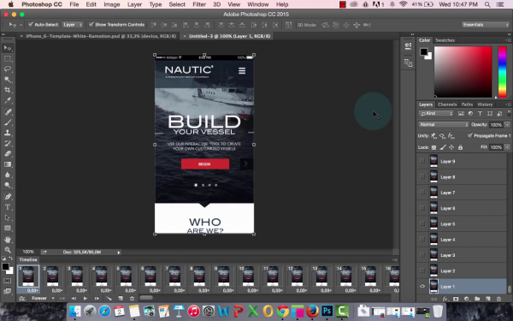Select the Rectangular Marquee tool
The height and width of the screenshot is (321, 513).
pos(8,58)
